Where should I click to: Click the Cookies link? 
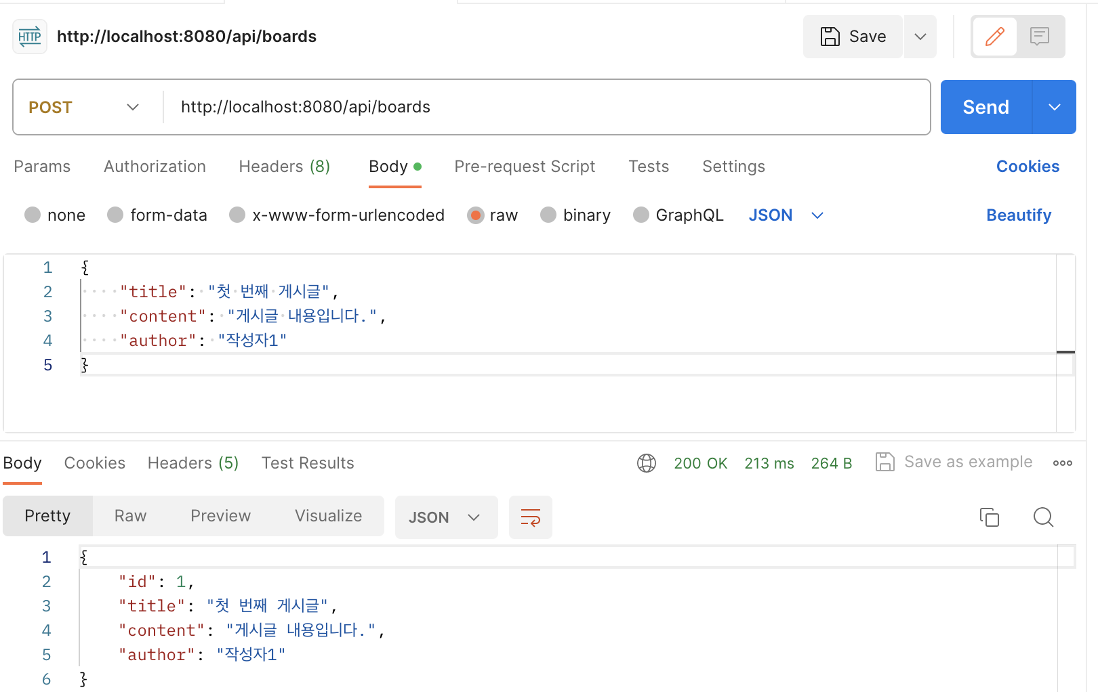pyautogui.click(x=1028, y=167)
